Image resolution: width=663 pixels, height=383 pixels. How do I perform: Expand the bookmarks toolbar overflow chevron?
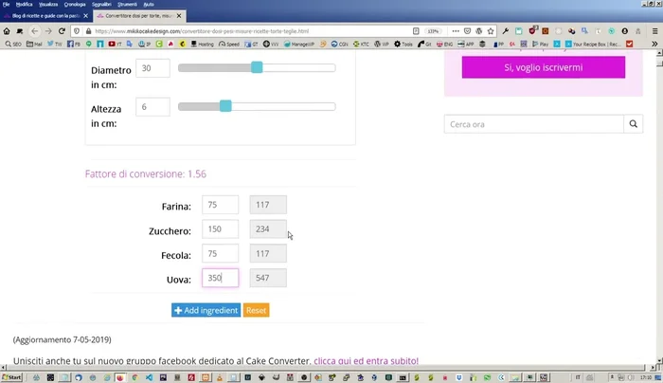(x=653, y=44)
